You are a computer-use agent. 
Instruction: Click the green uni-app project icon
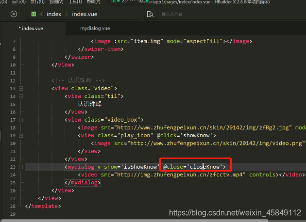34,14
